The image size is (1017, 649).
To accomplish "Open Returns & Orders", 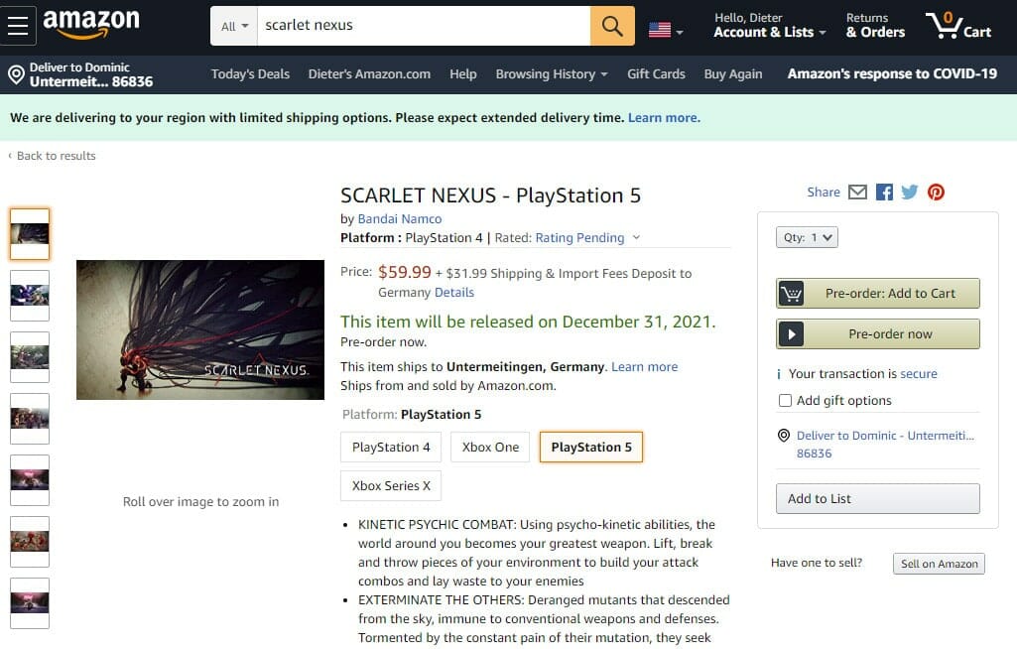I will click(875, 26).
